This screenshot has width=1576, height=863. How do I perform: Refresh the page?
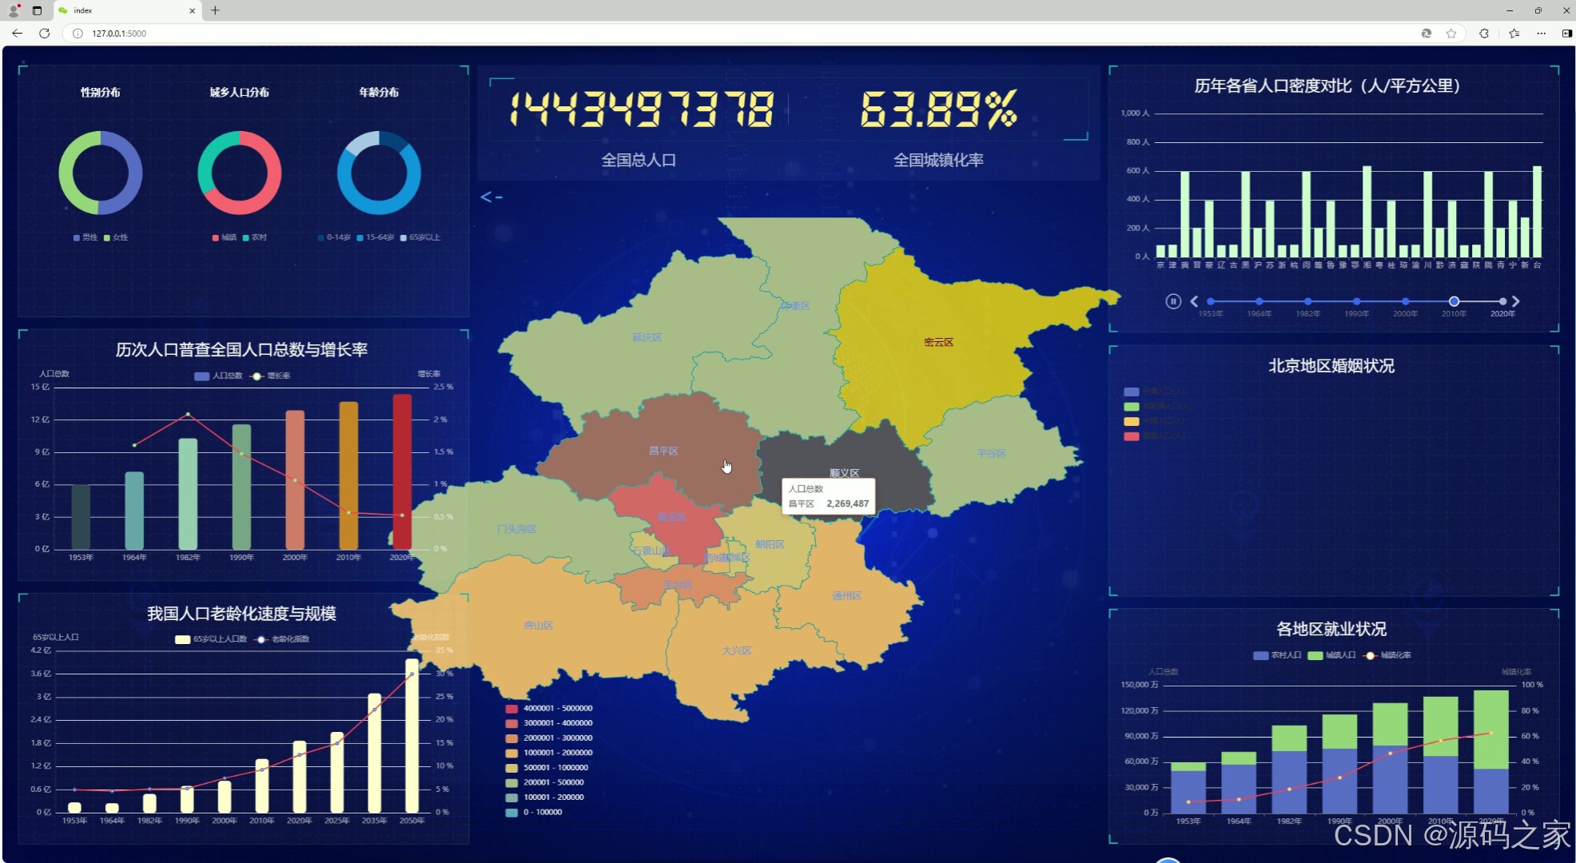(x=44, y=34)
